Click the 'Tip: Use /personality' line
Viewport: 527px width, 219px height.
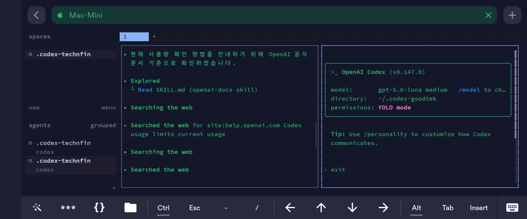click(411, 134)
